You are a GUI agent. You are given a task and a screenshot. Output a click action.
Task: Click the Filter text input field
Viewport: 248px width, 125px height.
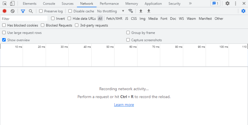[24, 19]
